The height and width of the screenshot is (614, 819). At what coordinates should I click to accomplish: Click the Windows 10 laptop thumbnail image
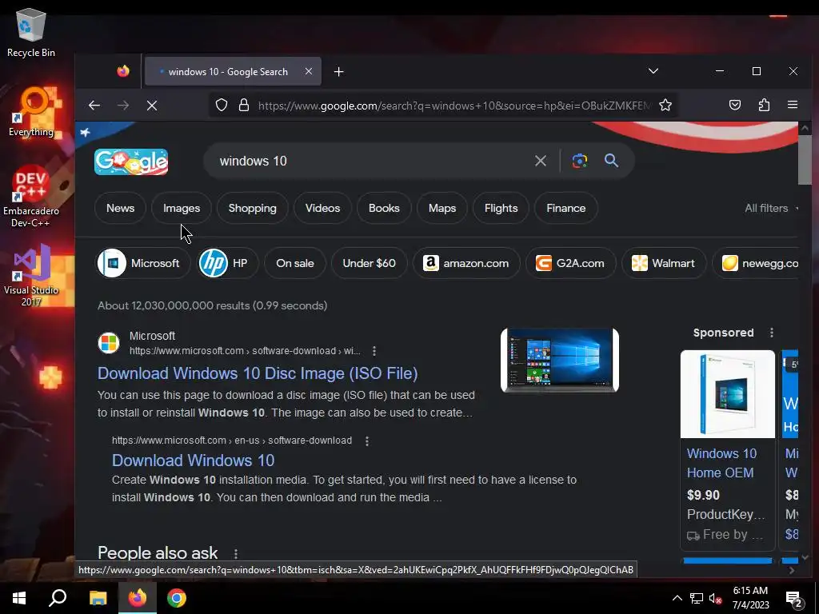(559, 361)
